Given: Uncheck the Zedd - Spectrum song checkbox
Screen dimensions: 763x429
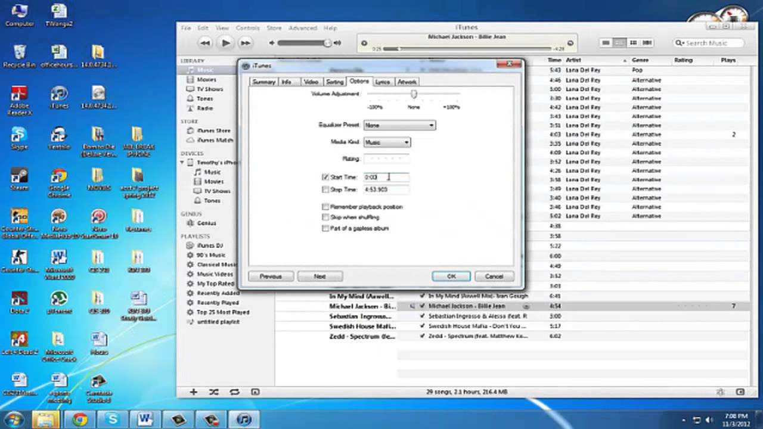Looking at the screenshot, I should click(423, 336).
